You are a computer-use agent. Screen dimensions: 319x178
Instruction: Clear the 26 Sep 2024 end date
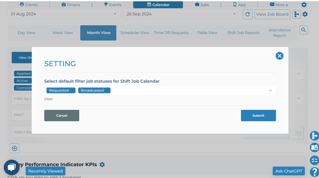point(234,14)
